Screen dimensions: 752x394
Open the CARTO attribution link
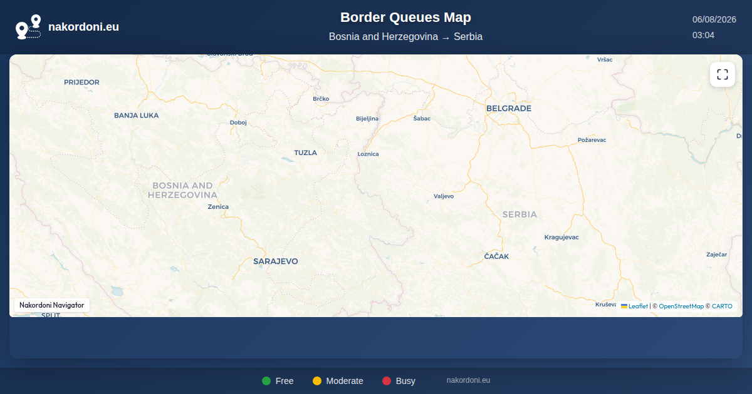click(x=722, y=306)
